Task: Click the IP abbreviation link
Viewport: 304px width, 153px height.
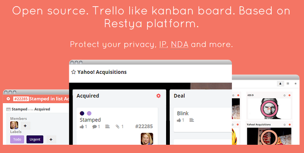Action: tap(163, 45)
